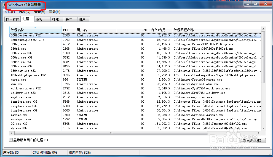Screen dimensions: 273x157
Task: Select the nvxdsync.exe process row
Action: 135,119
